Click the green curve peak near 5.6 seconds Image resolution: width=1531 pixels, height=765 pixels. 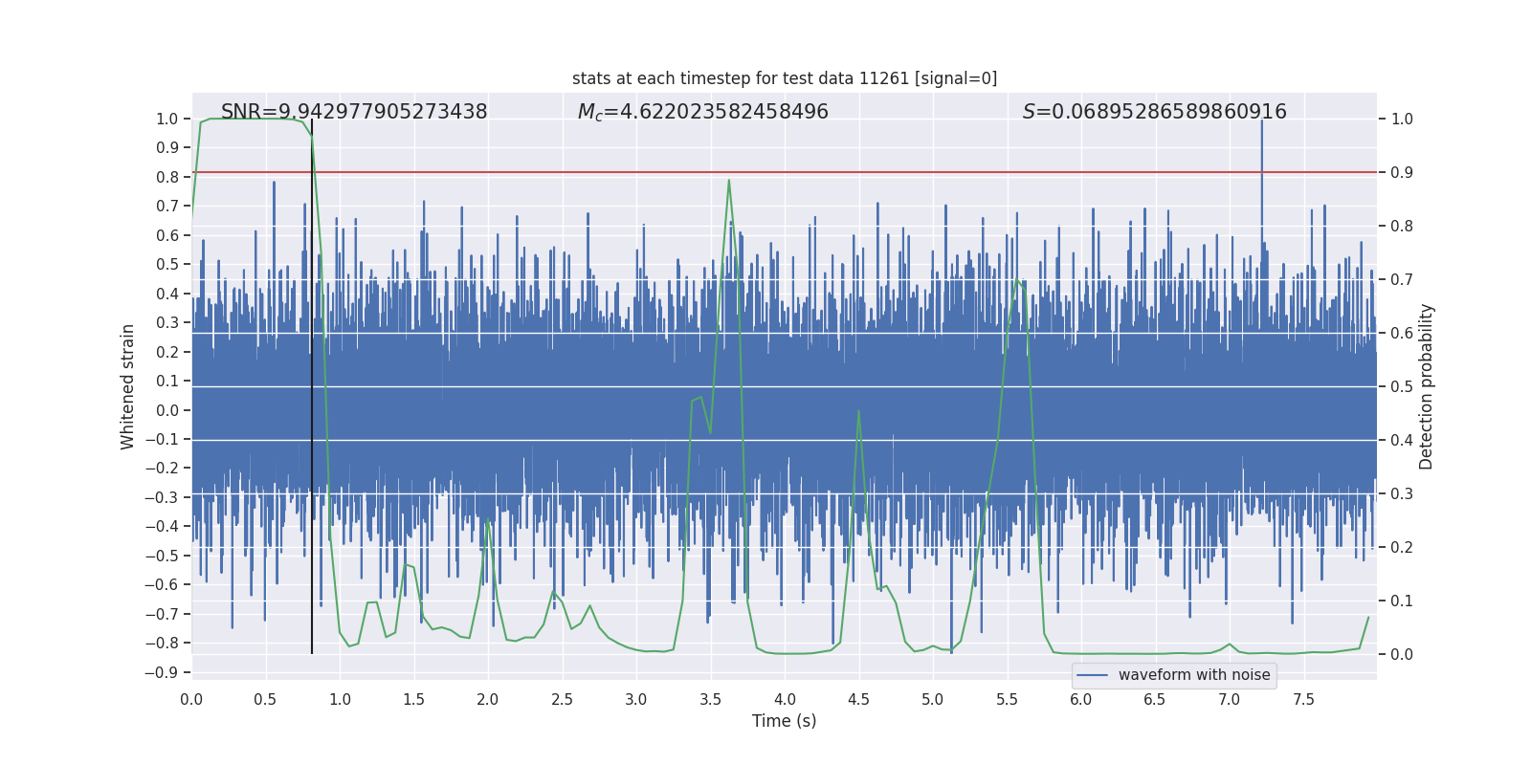point(1018,279)
